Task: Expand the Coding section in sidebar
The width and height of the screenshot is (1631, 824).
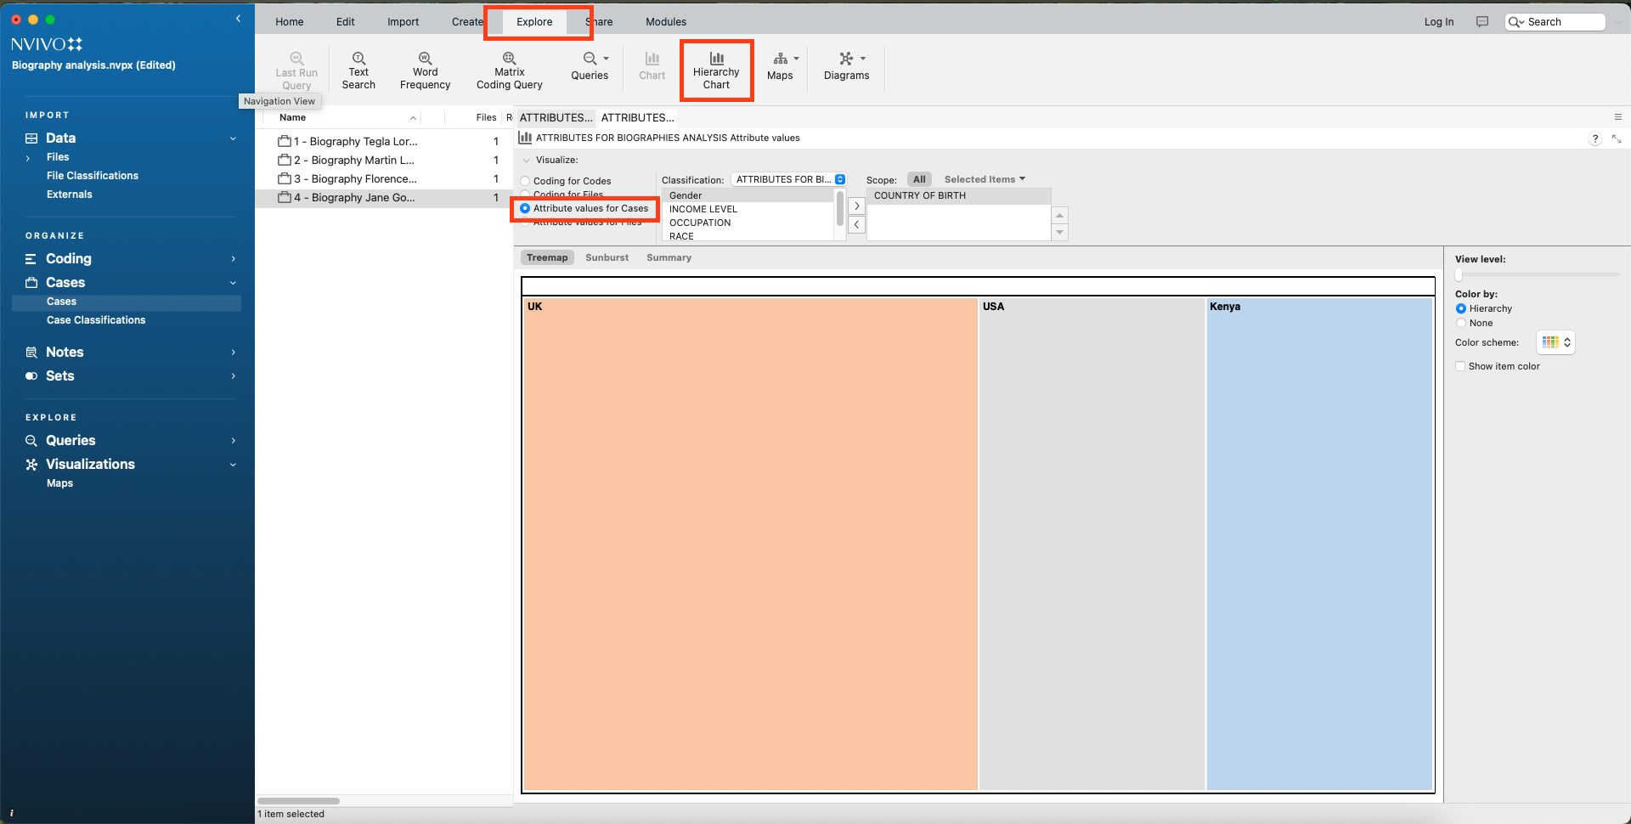Action: click(233, 259)
